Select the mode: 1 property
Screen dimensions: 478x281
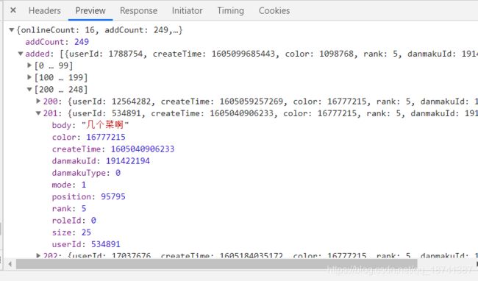(69, 185)
